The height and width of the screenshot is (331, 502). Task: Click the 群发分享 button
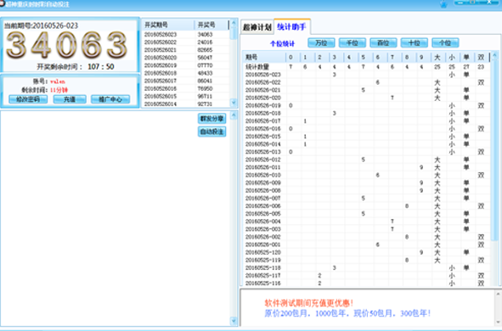coord(212,119)
